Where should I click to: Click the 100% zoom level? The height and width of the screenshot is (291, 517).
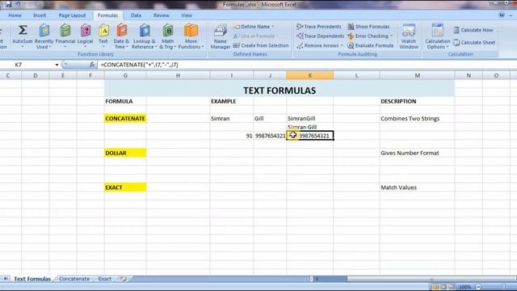[465, 287]
